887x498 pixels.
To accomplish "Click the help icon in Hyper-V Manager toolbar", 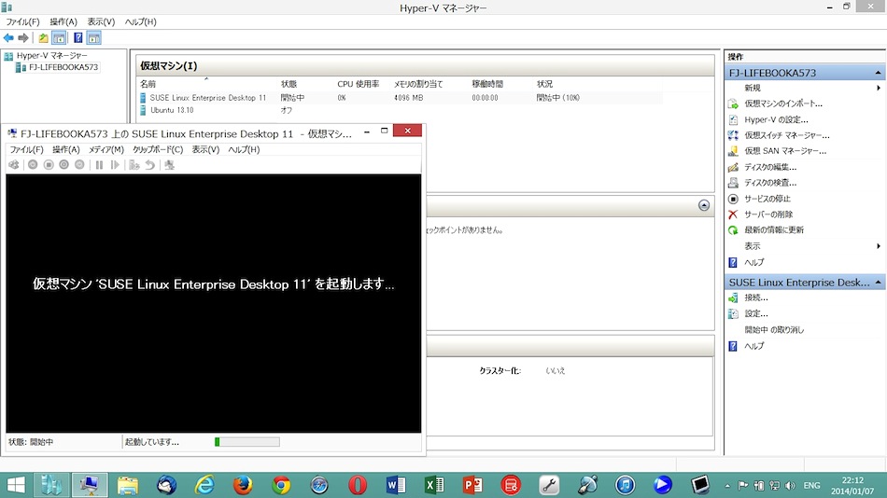I will click(78, 38).
